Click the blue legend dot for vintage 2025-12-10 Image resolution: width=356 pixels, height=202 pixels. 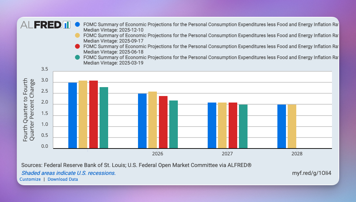coord(77,24)
